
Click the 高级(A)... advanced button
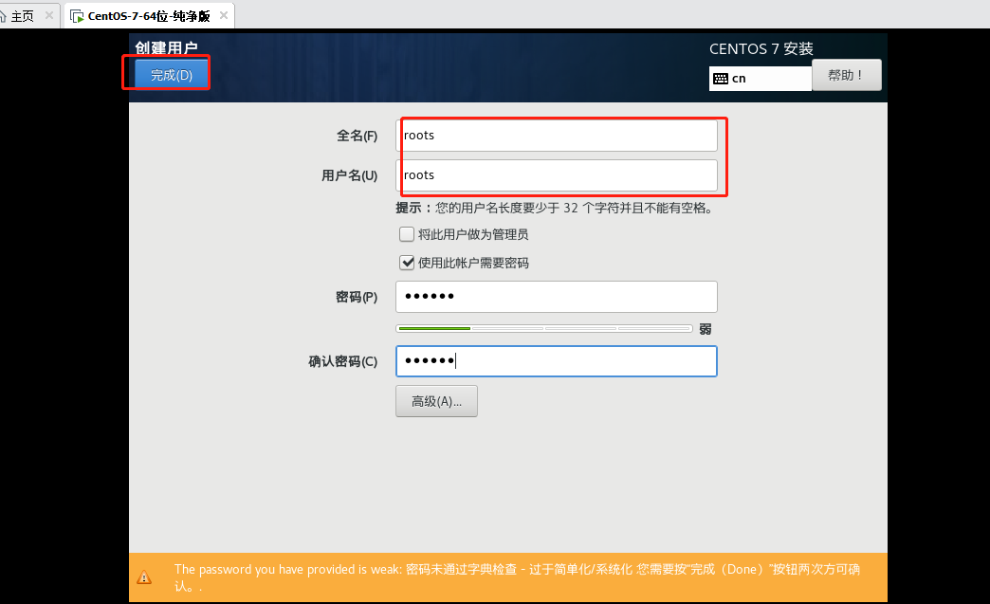pyautogui.click(x=436, y=401)
